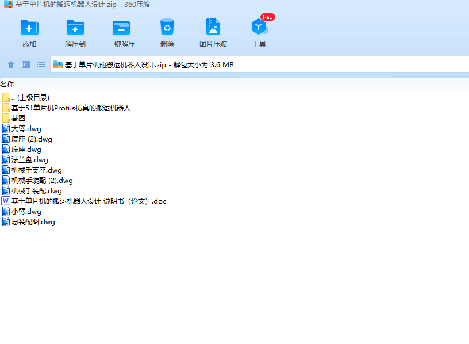Select file 机械手支座.dwg
This screenshot has height=344, width=469.
32,170
